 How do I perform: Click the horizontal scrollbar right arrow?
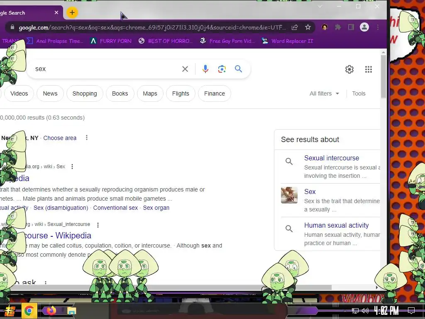(377, 287)
